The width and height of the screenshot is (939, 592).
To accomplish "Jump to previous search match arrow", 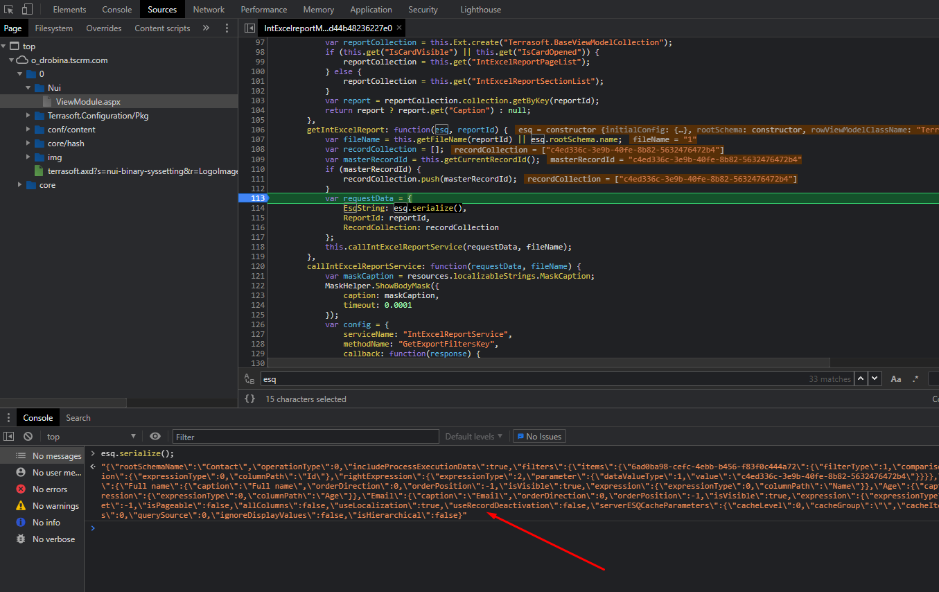I will point(861,378).
